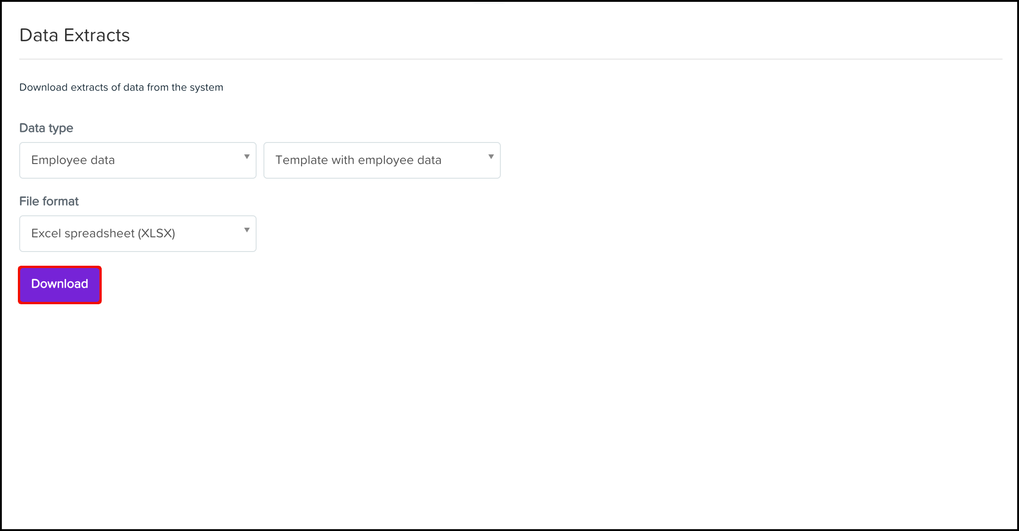Expand the Template with employee data selector
Viewport: 1019px width, 531px height.
[x=382, y=160]
